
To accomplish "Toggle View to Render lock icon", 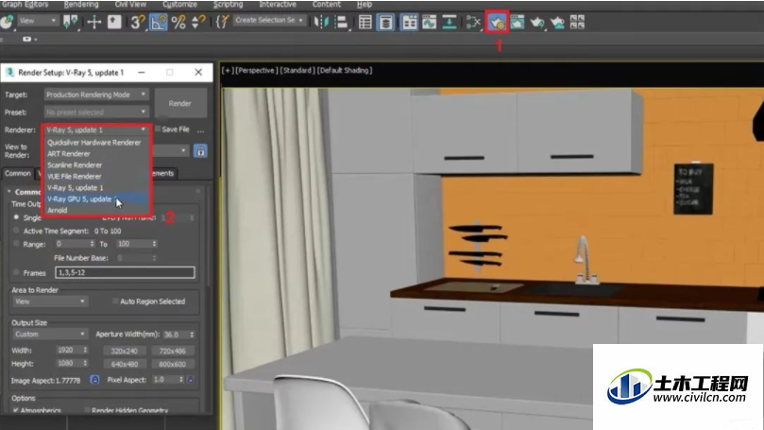I will click(x=200, y=150).
